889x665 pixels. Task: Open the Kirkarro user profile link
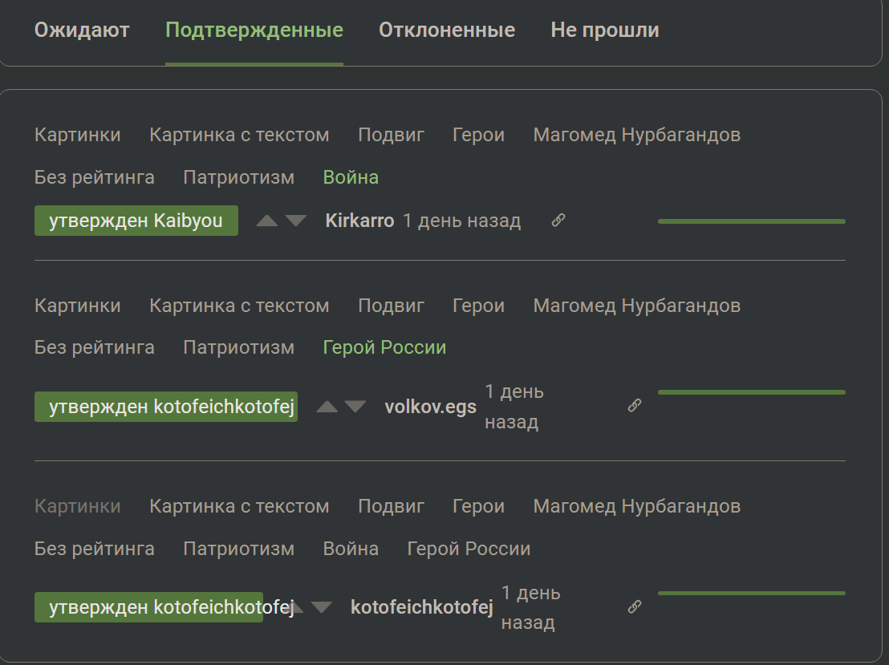359,221
